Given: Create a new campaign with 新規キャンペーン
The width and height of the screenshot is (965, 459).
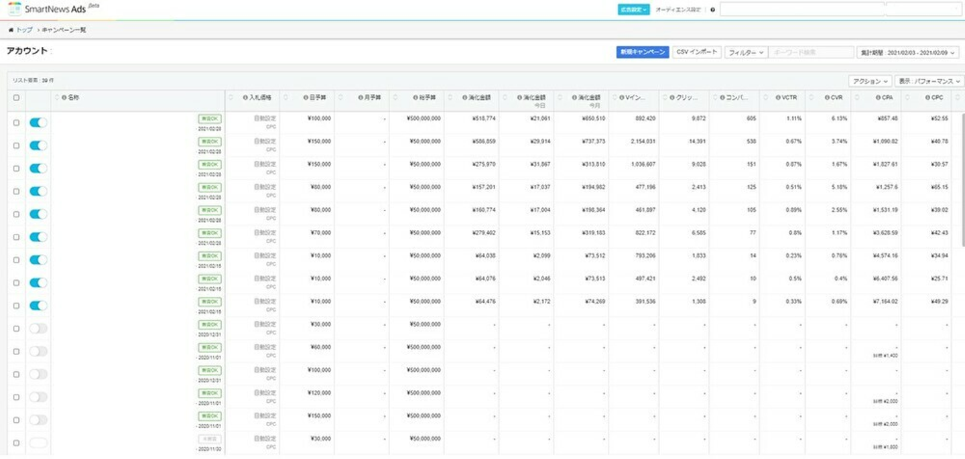Looking at the screenshot, I should pos(642,52).
